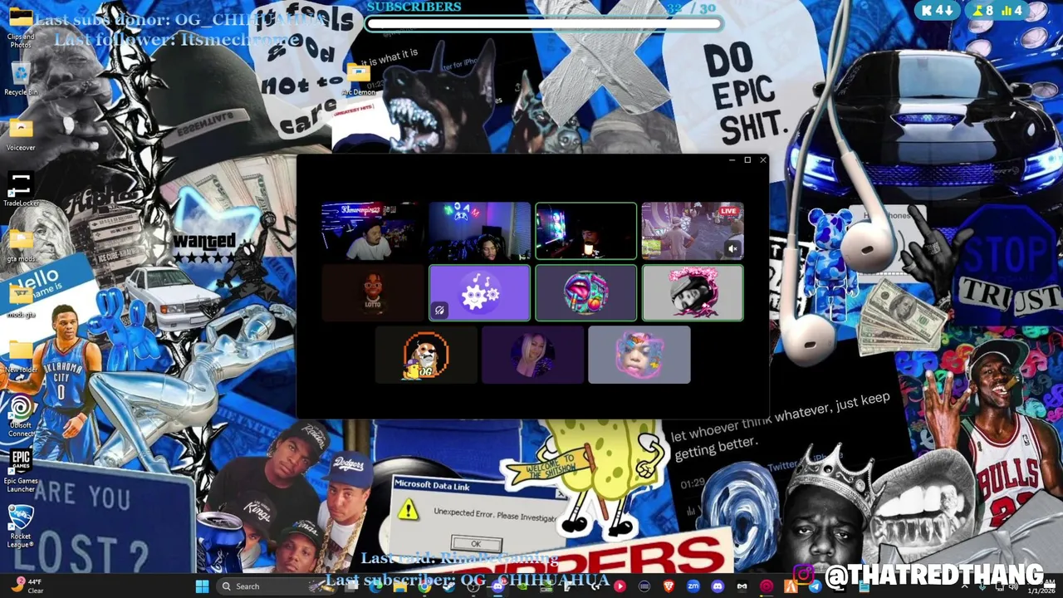Select the lips avatar participant tile
The width and height of the screenshot is (1063, 598).
click(x=586, y=292)
